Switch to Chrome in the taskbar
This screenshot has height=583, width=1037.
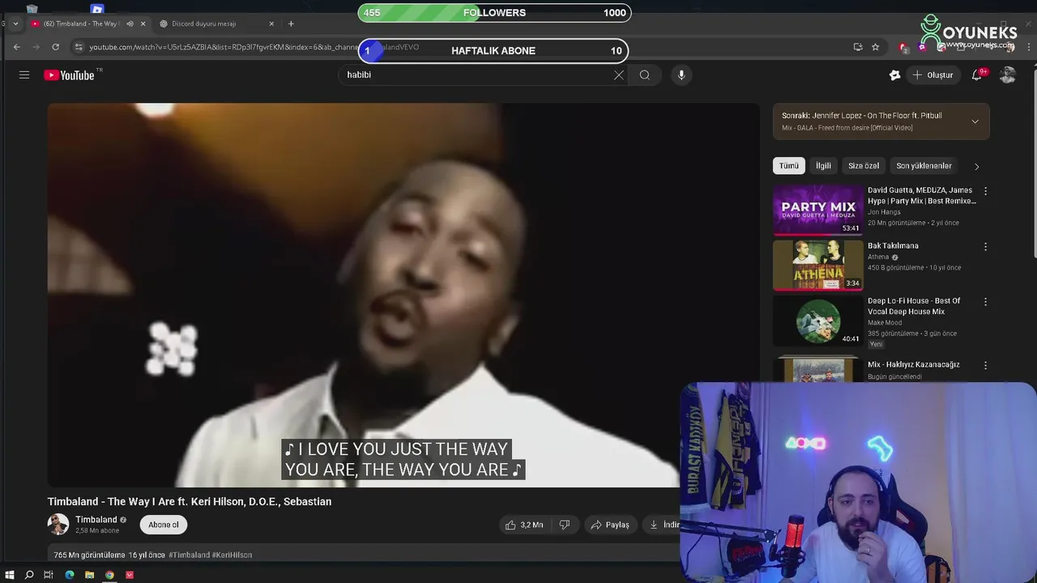click(x=109, y=575)
